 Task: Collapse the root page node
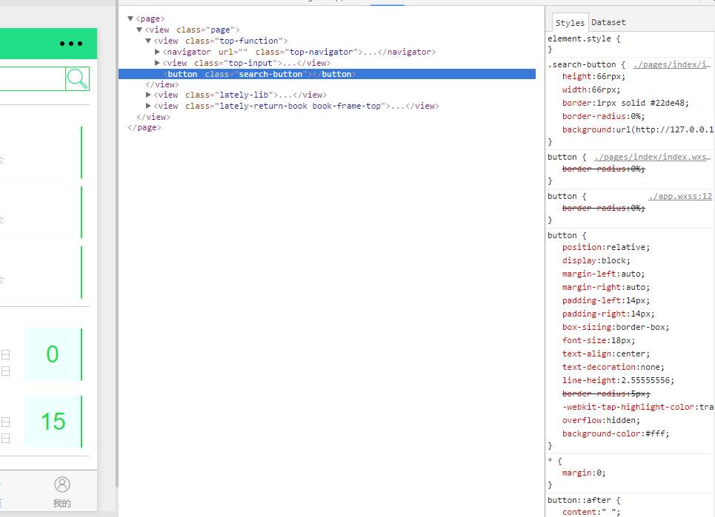click(130, 18)
